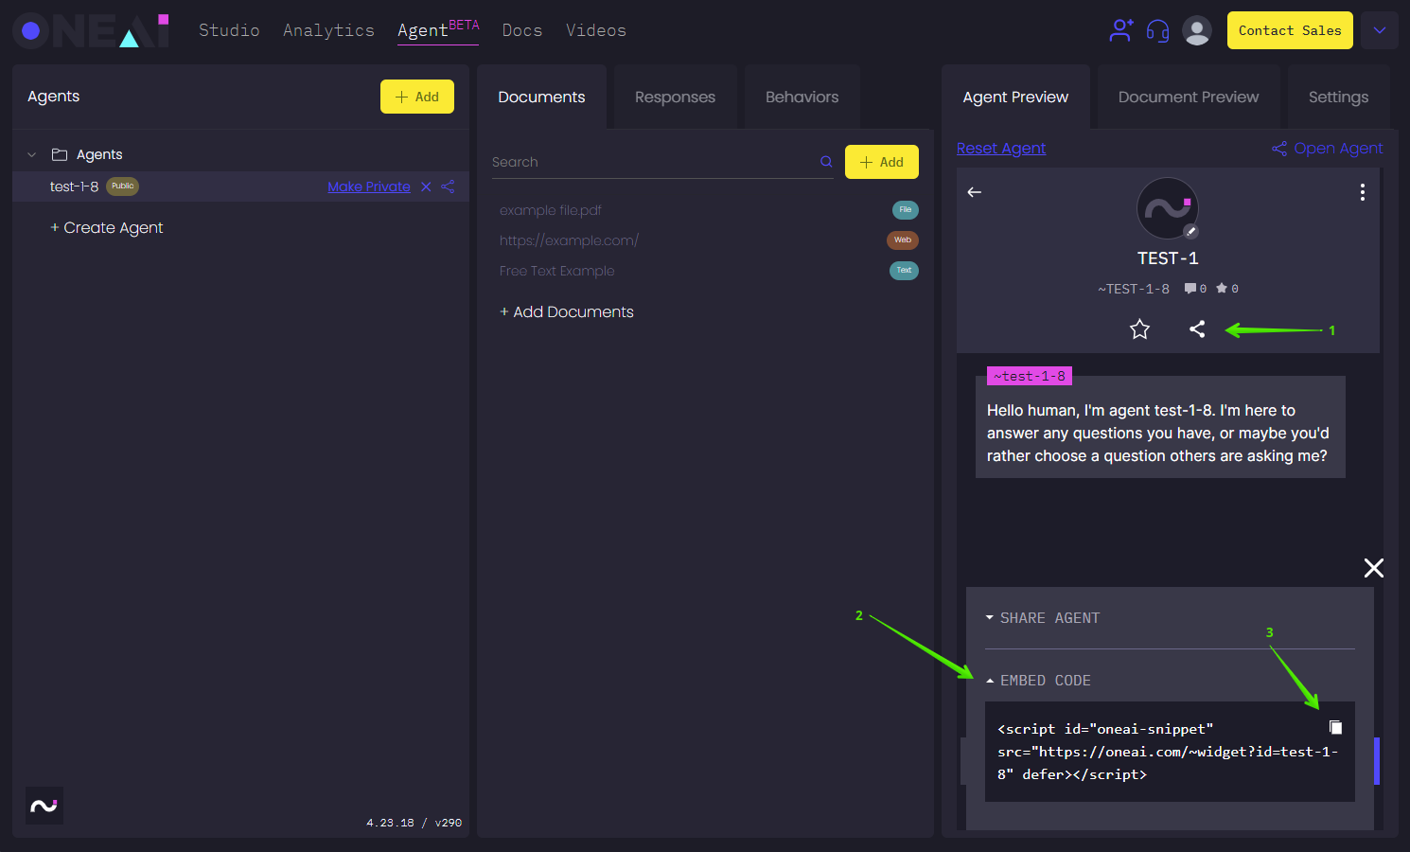
Task: Select https://example.com/ entry
Action: [569, 240]
